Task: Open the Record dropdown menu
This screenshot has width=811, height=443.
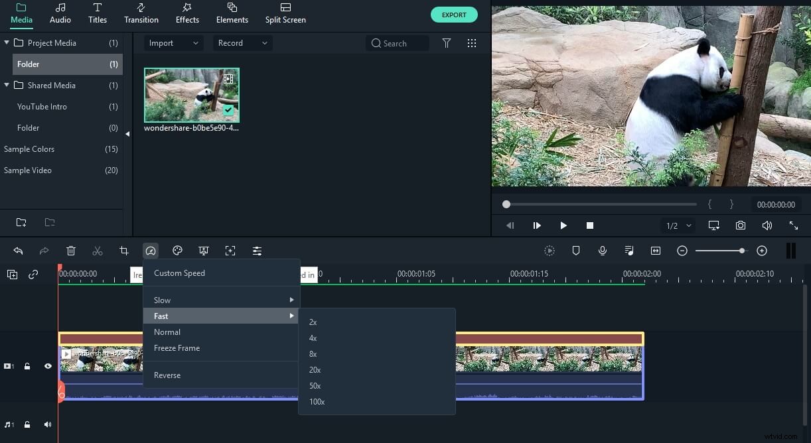Action: tap(242, 42)
